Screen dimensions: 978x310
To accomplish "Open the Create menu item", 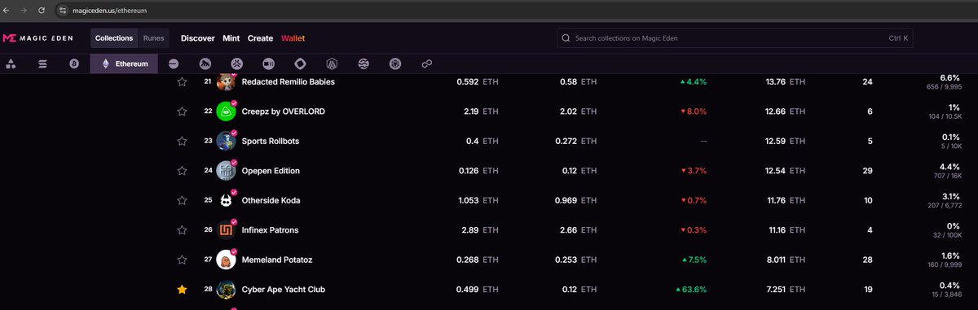I will click(260, 38).
